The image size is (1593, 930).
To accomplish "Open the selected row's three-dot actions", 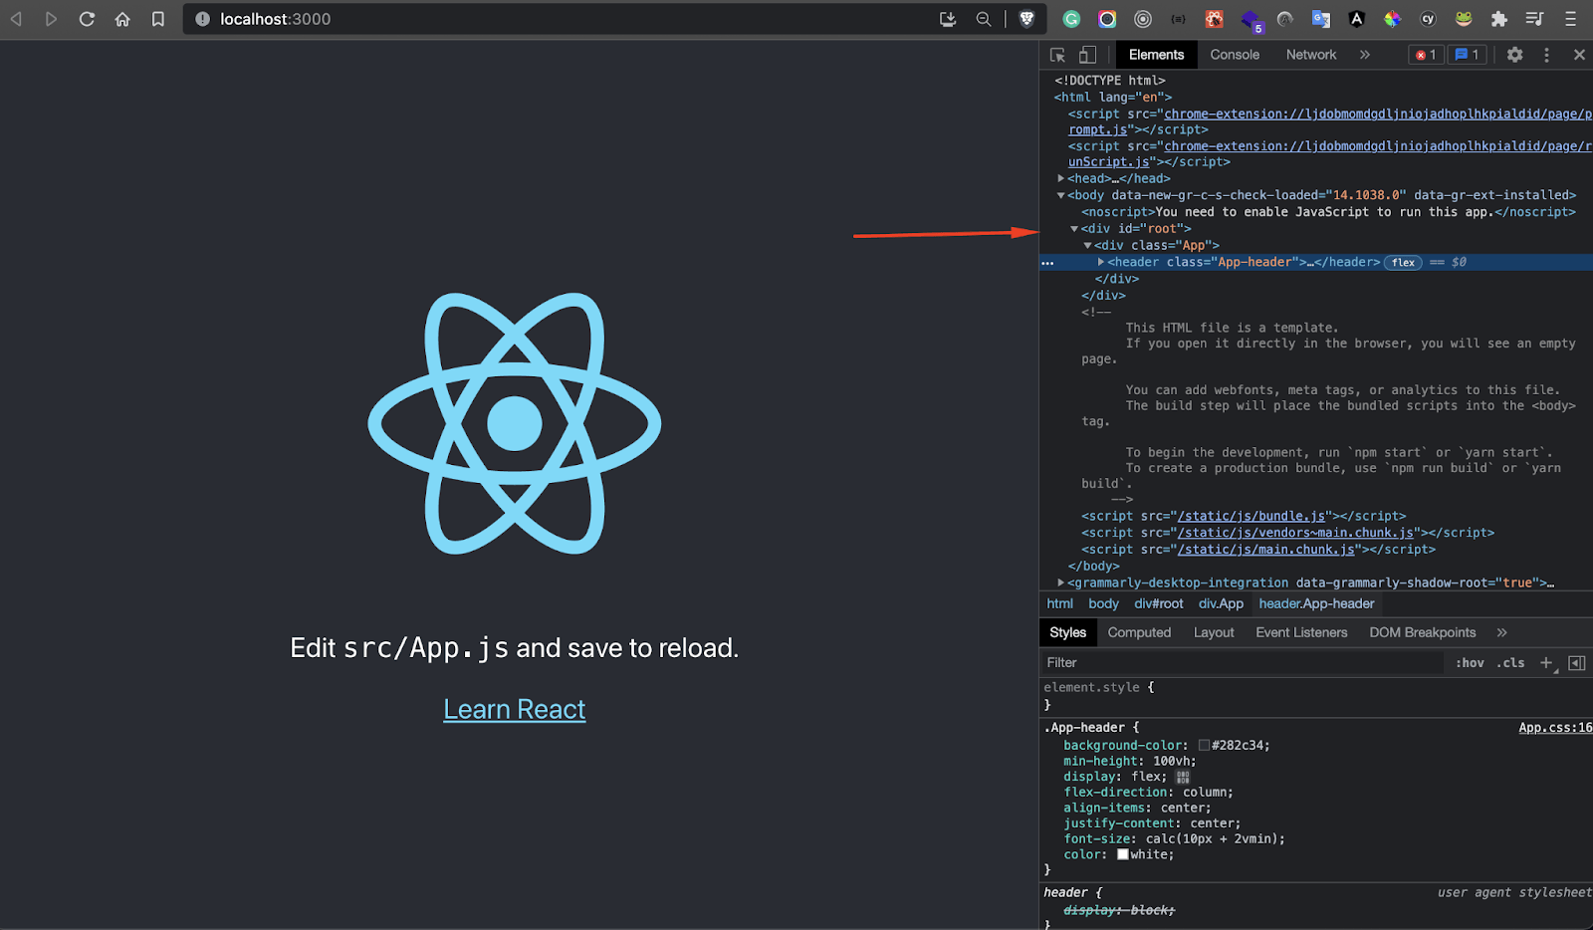I will (x=1047, y=263).
